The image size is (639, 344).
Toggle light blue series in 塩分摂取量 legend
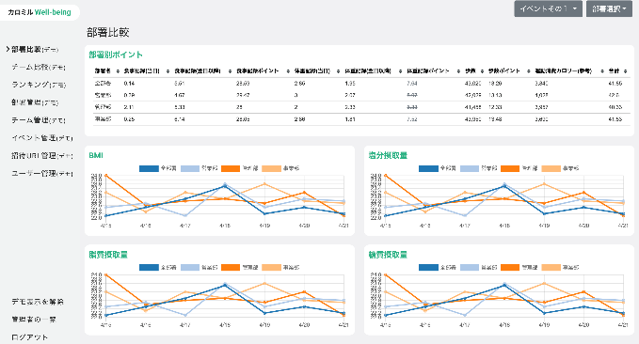click(x=470, y=168)
